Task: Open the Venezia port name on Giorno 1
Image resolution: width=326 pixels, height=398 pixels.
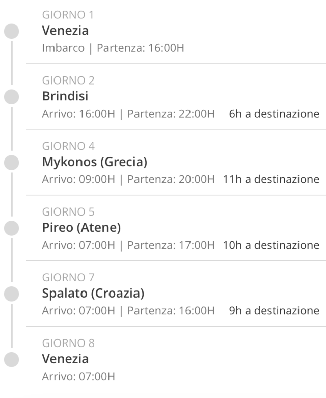Action: click(x=65, y=31)
